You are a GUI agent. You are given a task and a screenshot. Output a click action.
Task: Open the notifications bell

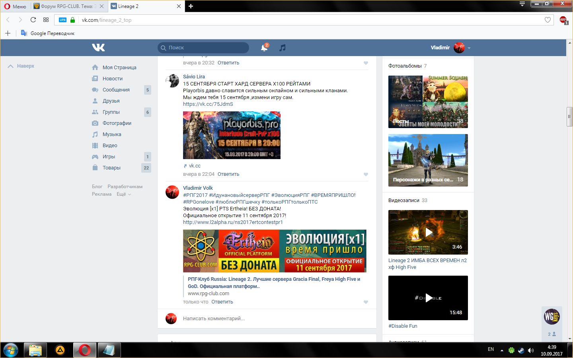(264, 48)
